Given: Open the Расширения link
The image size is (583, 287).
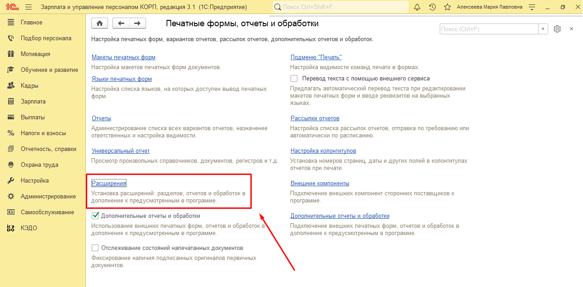Looking at the screenshot, I should point(109,183).
